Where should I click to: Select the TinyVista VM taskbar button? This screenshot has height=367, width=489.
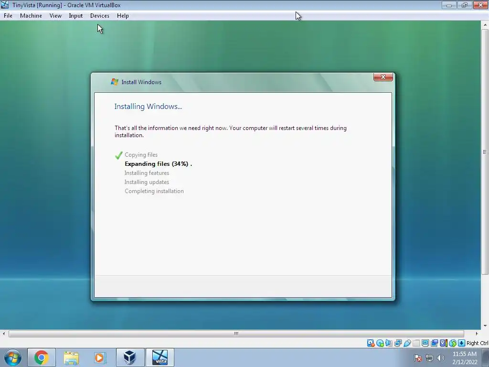(160, 357)
